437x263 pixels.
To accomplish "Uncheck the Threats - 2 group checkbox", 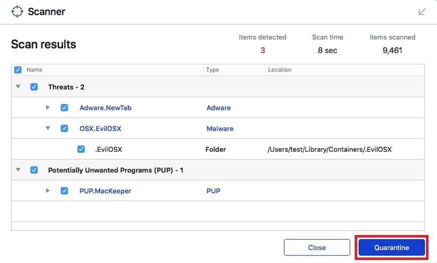I will (34, 87).
